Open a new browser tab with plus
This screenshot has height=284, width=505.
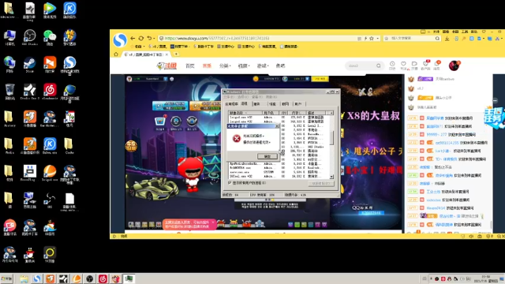[x=176, y=54]
